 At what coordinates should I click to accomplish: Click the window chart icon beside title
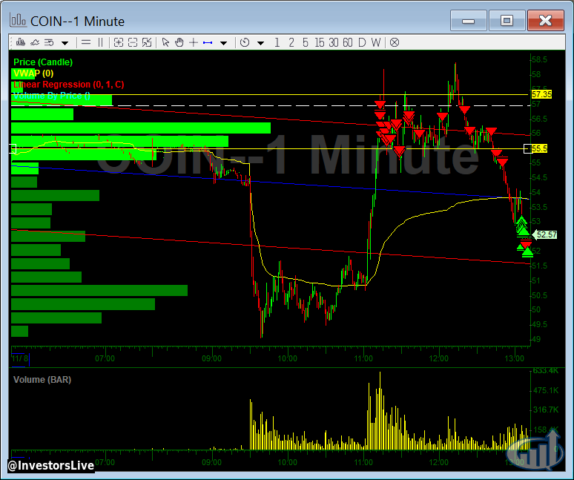point(18,21)
